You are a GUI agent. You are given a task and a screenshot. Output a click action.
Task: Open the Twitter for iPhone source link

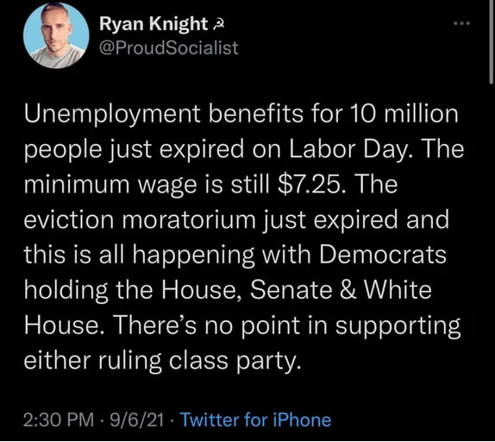click(x=255, y=420)
